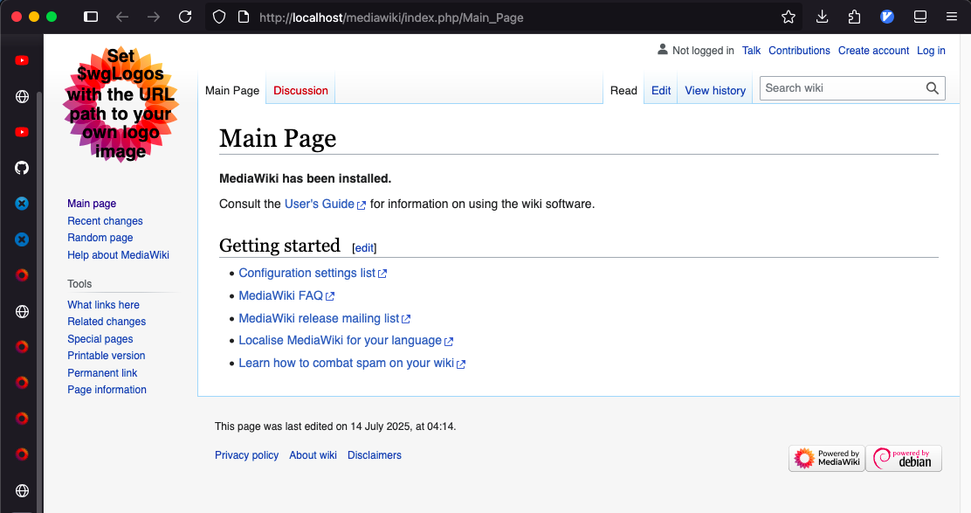Open Learn how to combat spam link
971x513 pixels.
(x=352, y=363)
